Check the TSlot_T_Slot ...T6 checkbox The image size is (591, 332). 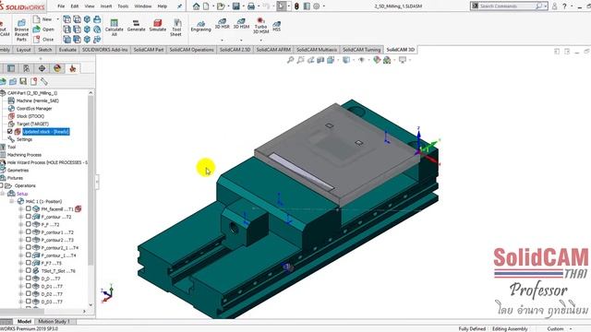click(x=28, y=270)
